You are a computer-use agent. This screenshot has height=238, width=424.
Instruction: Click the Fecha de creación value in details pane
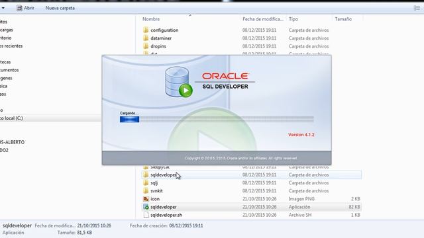coord(186,225)
